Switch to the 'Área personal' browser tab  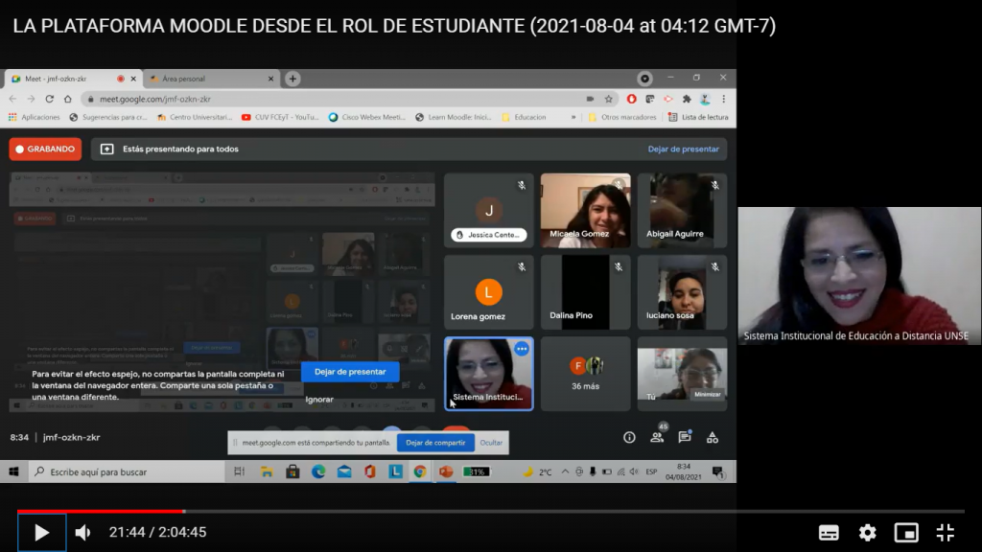point(212,79)
